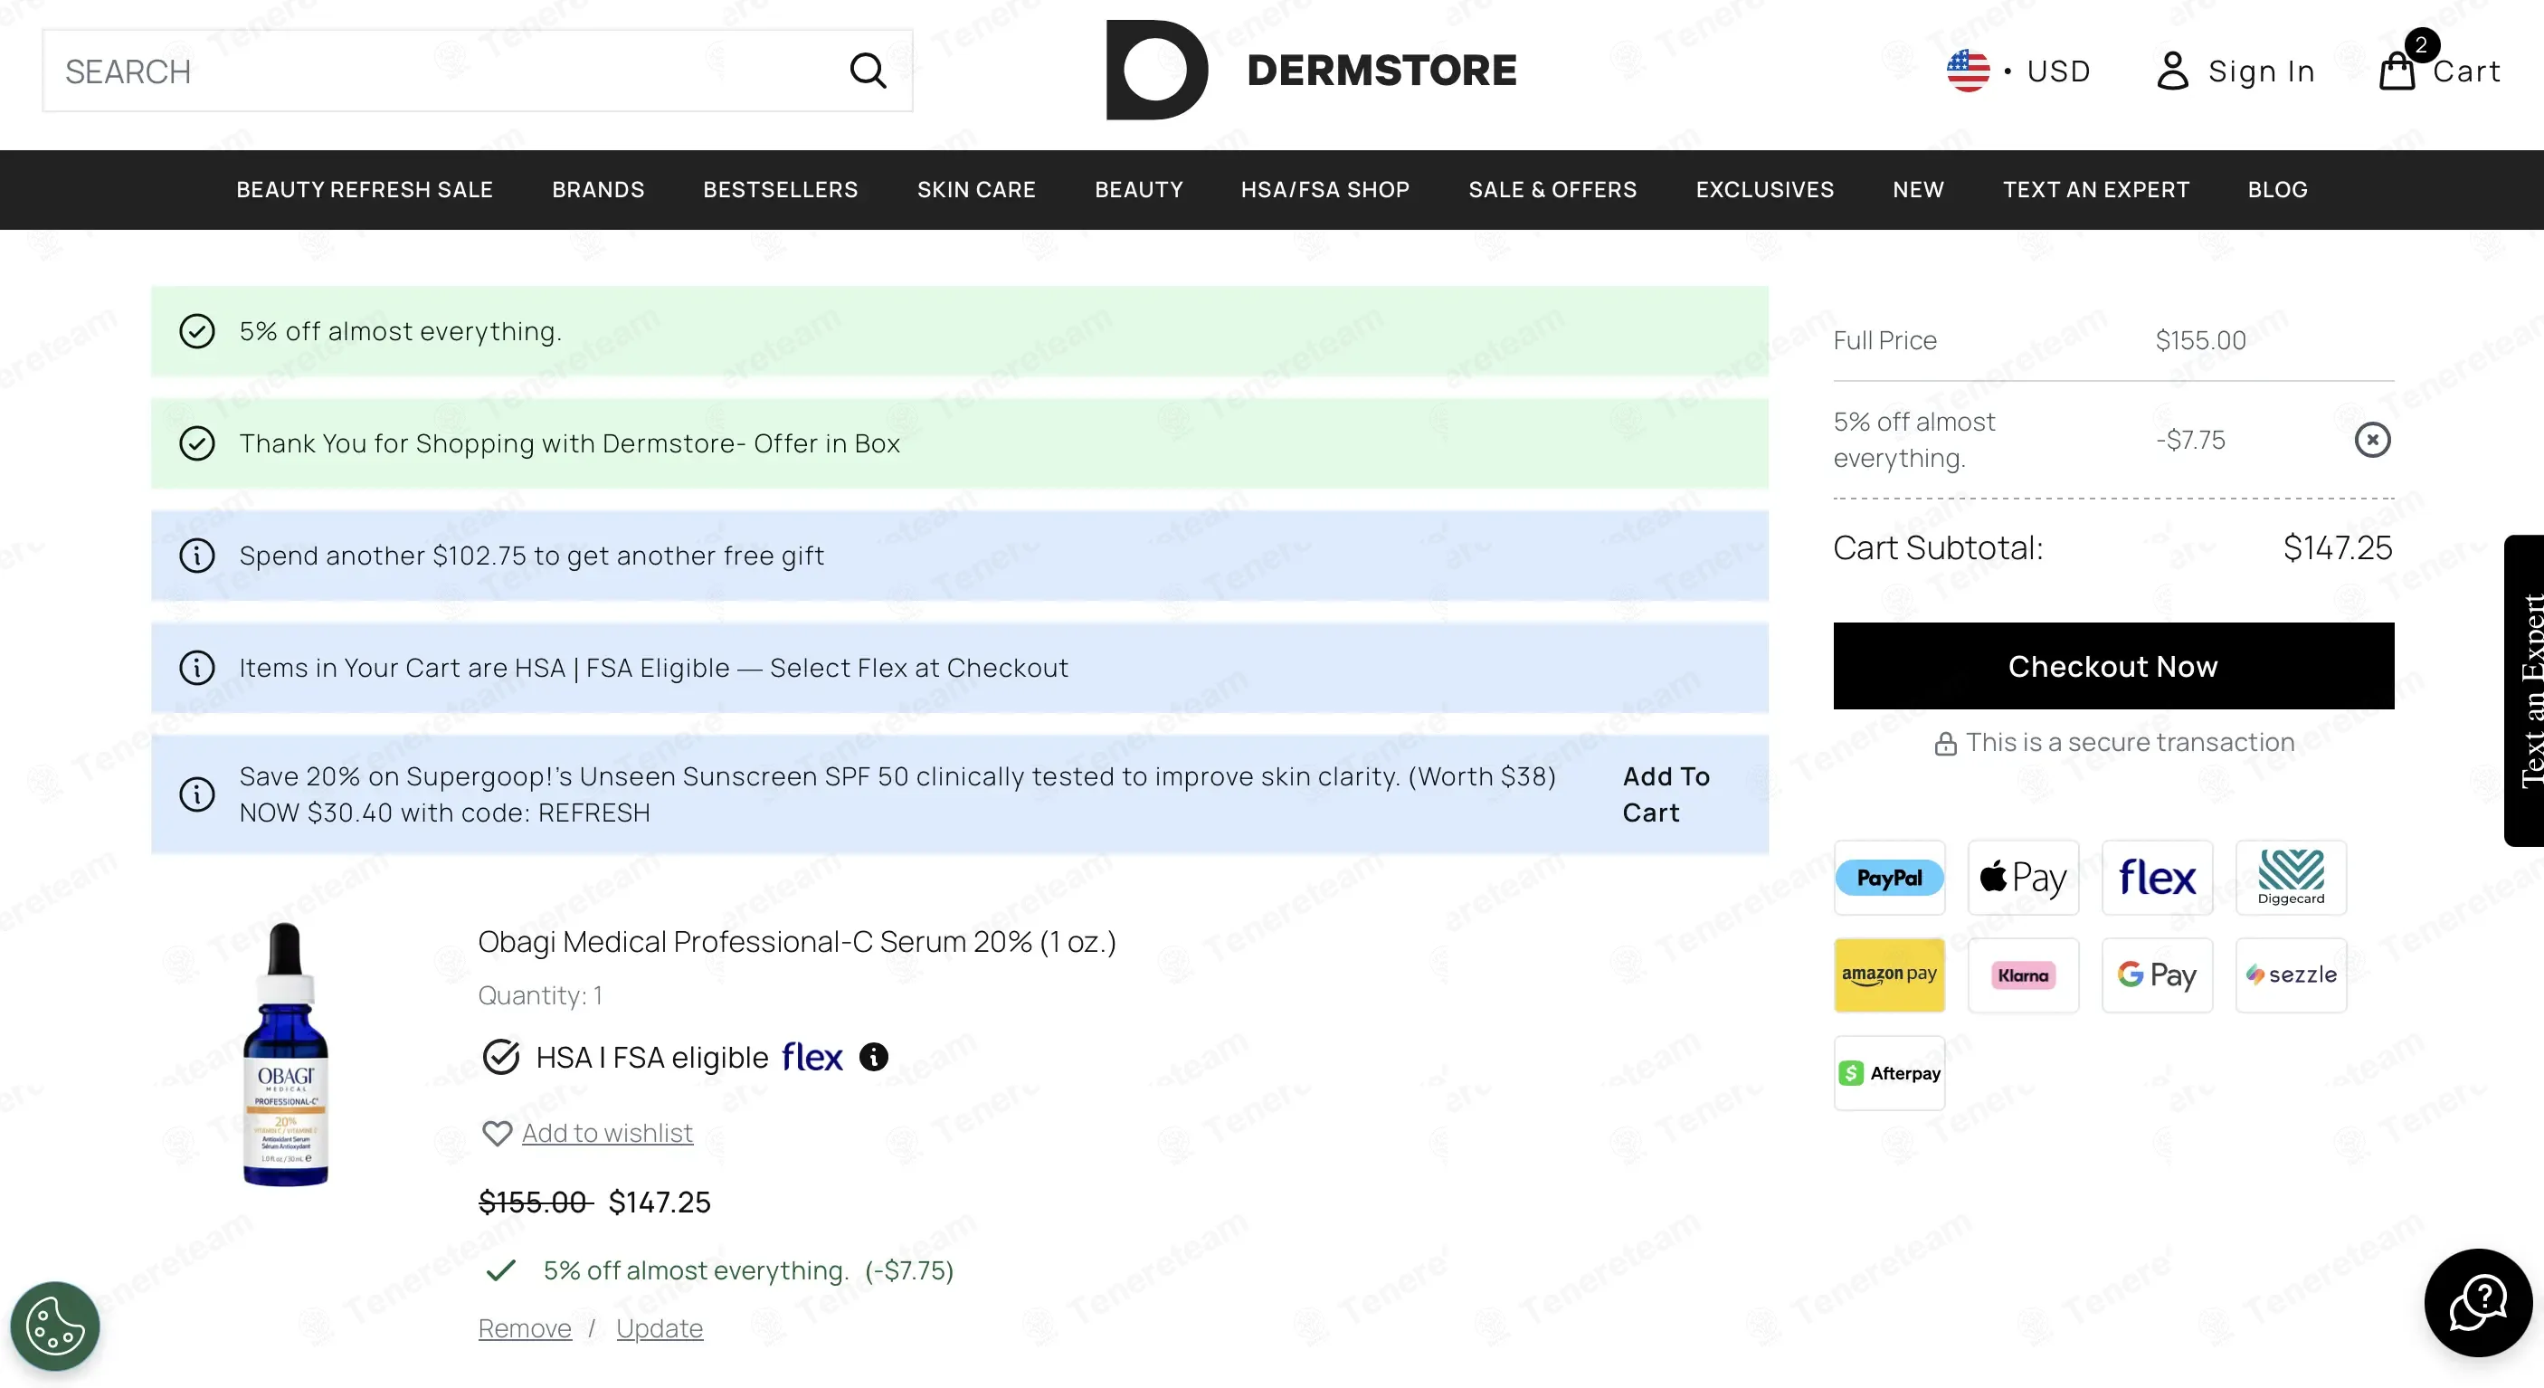Click 'Spend another $102.75' banner text

[531, 556]
